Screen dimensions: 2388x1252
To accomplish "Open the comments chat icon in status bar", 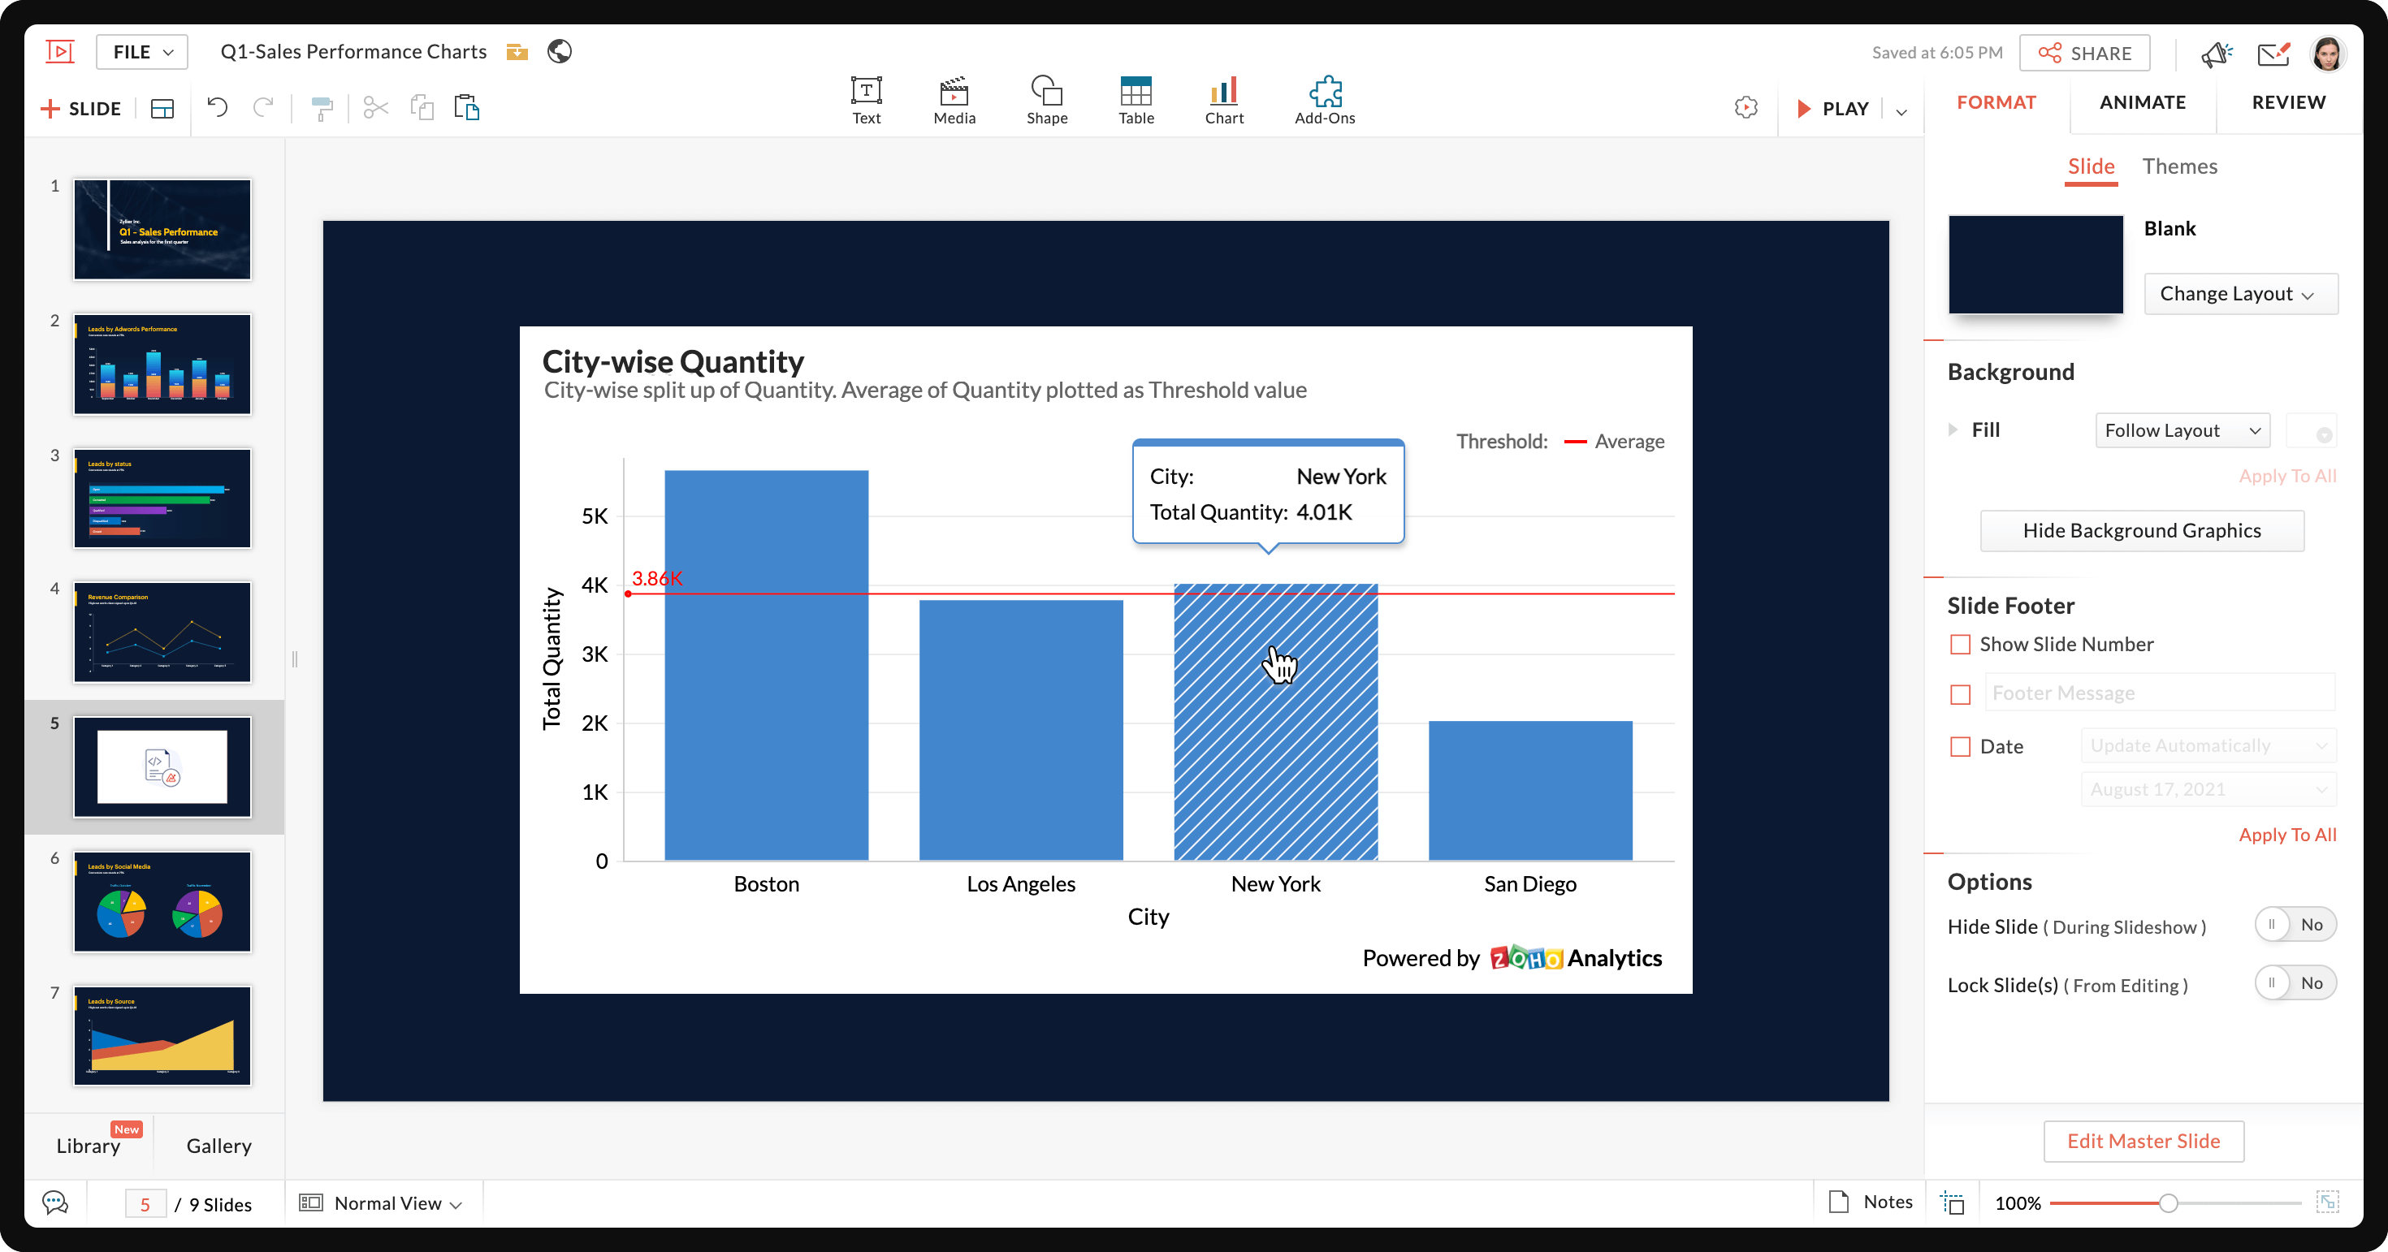I will [x=55, y=1203].
